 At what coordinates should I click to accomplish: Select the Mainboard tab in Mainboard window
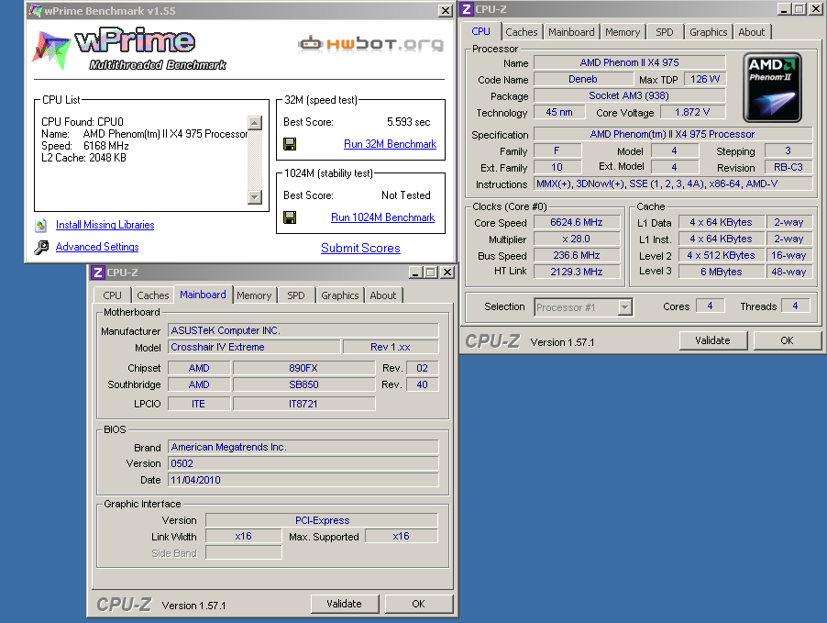203,295
